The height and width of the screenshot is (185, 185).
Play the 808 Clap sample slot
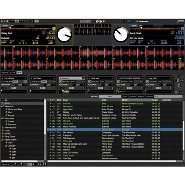(x=31, y=78)
